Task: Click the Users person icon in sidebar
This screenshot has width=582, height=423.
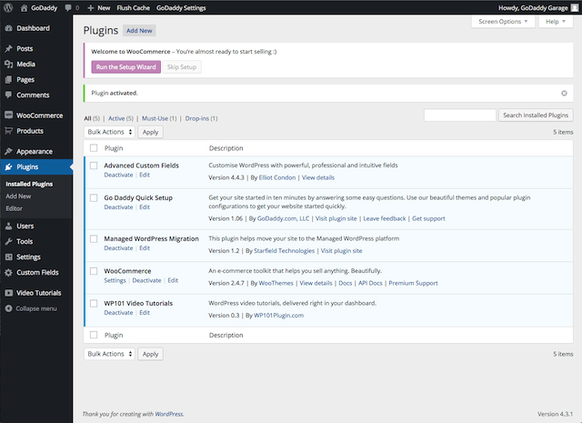Action: tap(8, 226)
